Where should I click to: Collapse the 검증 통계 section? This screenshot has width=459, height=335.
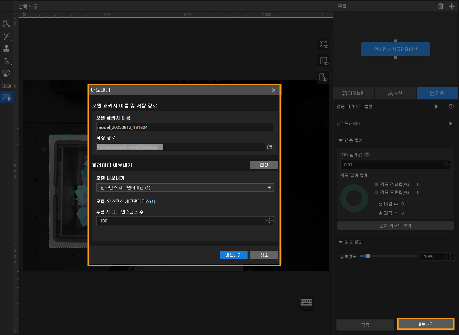(x=341, y=140)
